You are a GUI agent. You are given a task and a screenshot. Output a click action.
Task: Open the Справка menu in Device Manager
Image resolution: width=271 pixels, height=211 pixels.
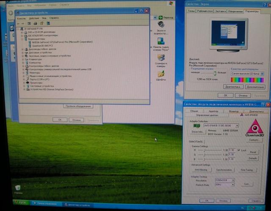54,18
